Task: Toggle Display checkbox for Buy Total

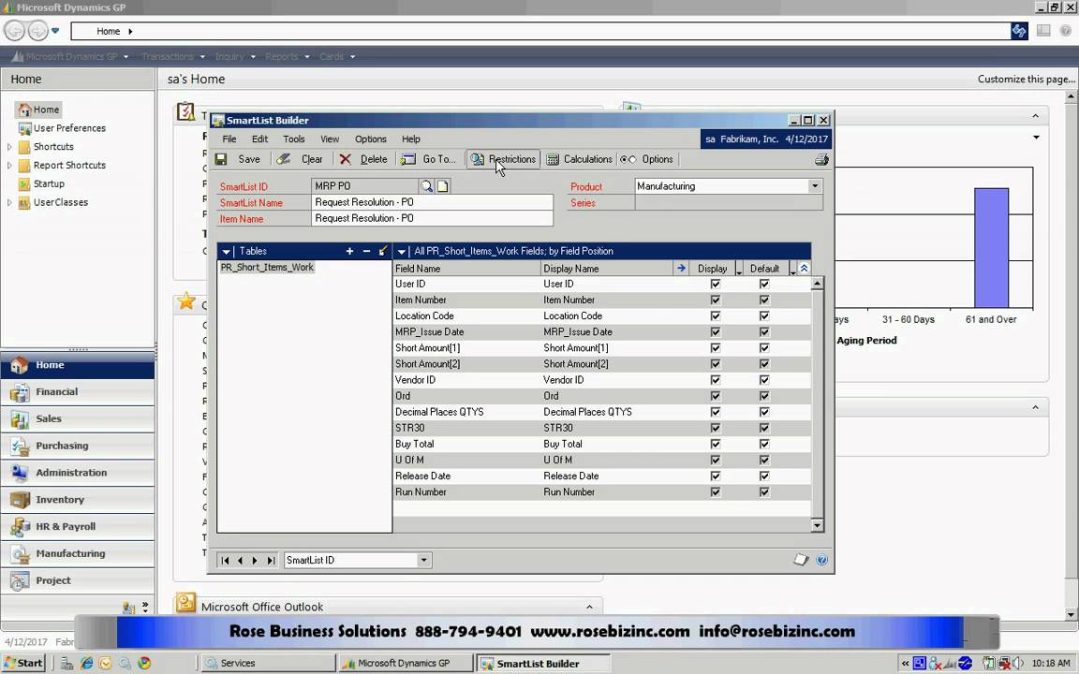Action: tap(716, 444)
